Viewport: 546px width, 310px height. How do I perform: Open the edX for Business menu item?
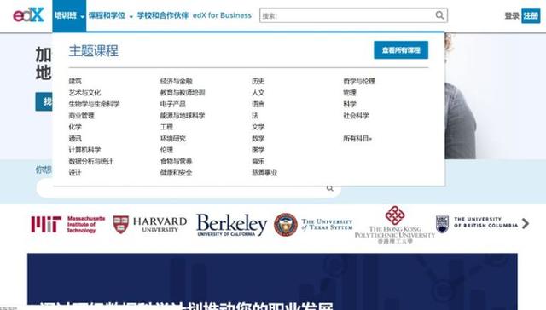coord(222,15)
